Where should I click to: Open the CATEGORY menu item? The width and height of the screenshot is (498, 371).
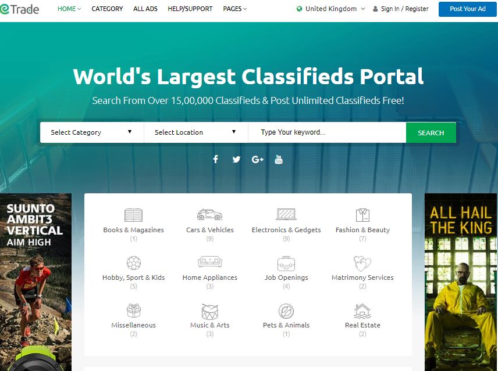coord(107,9)
